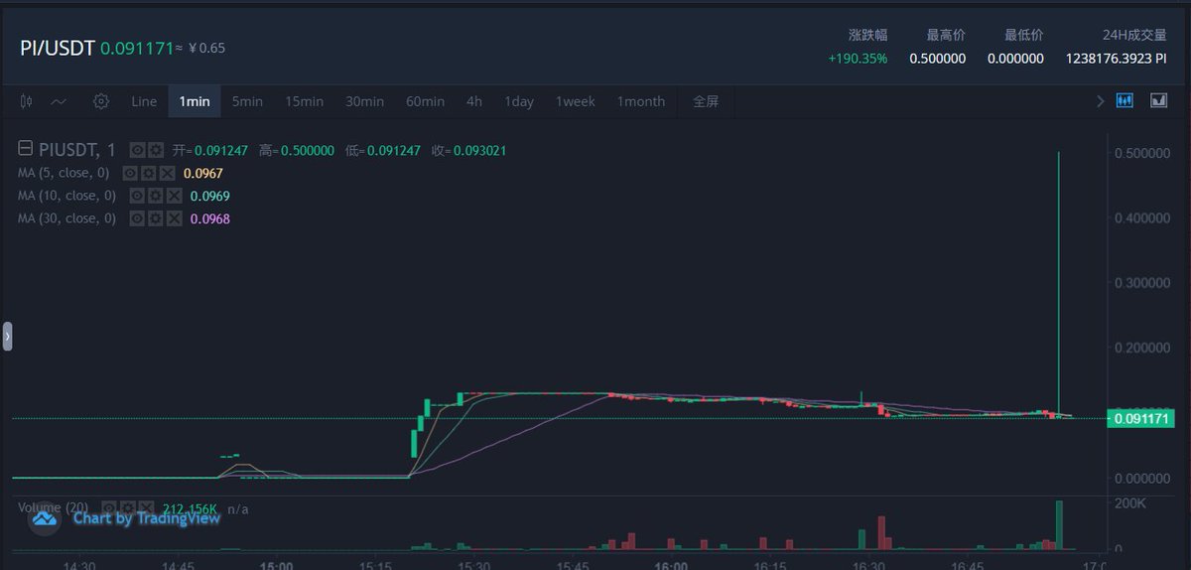Click the MA 5 value 0.0967
The height and width of the screenshot is (570, 1191).
tap(203, 173)
